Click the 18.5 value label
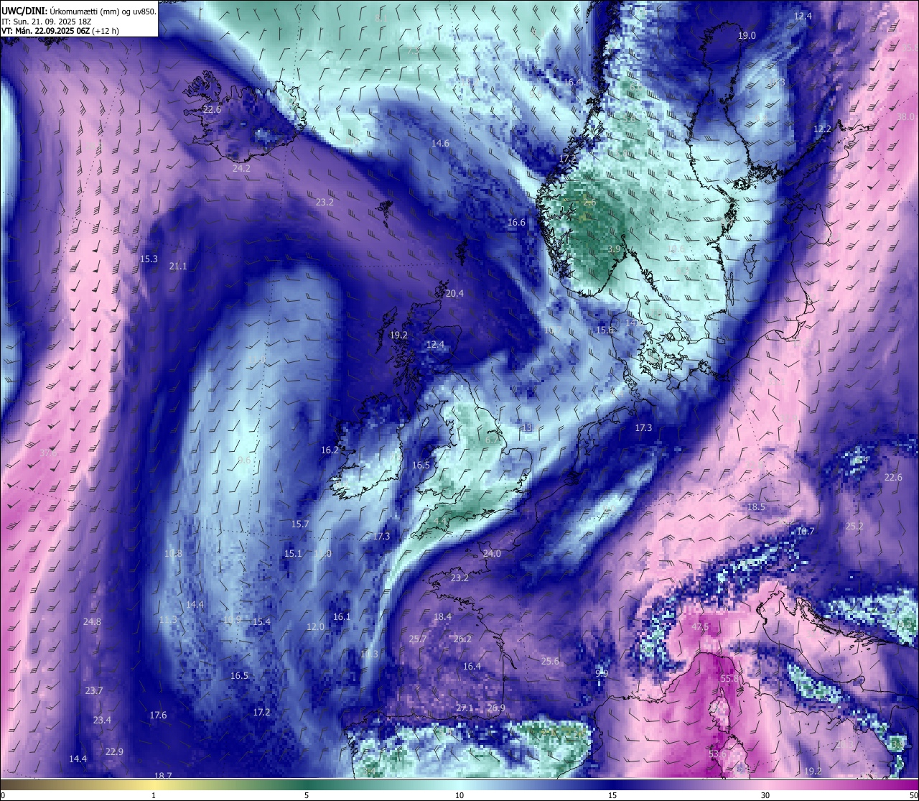The height and width of the screenshot is (801, 919). click(x=756, y=506)
